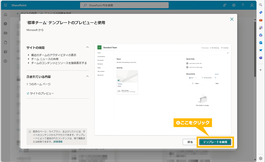Open the lists icon in left rail
265x162 pixels.
tap(5, 52)
